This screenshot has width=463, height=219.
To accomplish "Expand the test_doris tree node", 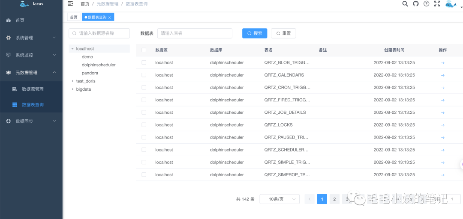I will pyautogui.click(x=72, y=81).
